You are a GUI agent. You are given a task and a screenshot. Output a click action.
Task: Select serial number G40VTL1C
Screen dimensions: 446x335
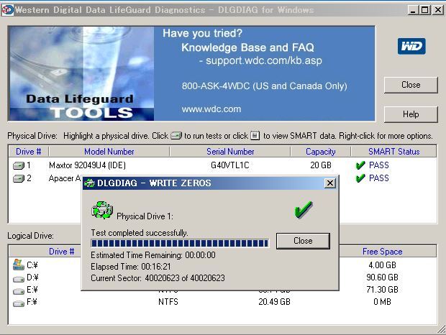click(x=229, y=165)
